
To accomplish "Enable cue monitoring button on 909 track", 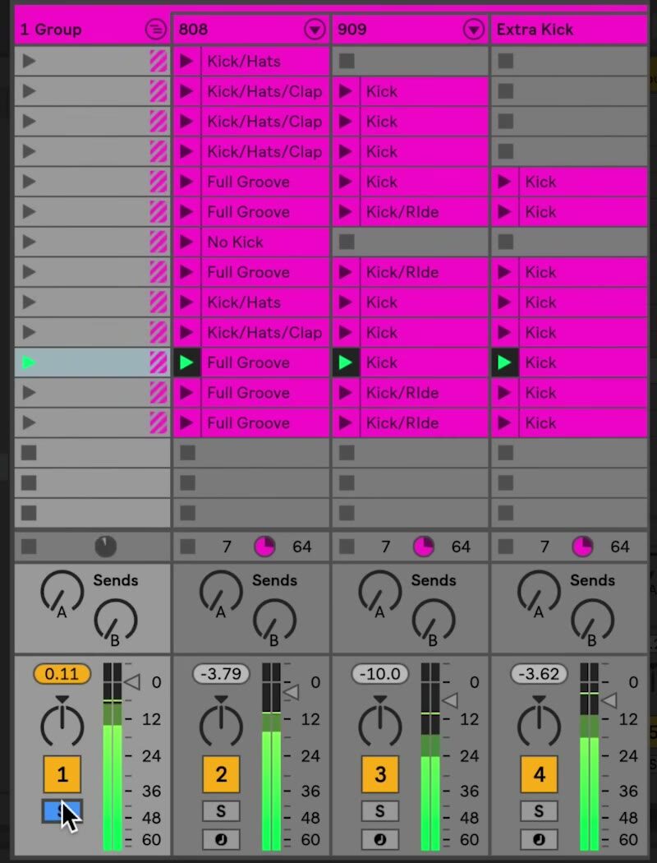I will [380, 839].
